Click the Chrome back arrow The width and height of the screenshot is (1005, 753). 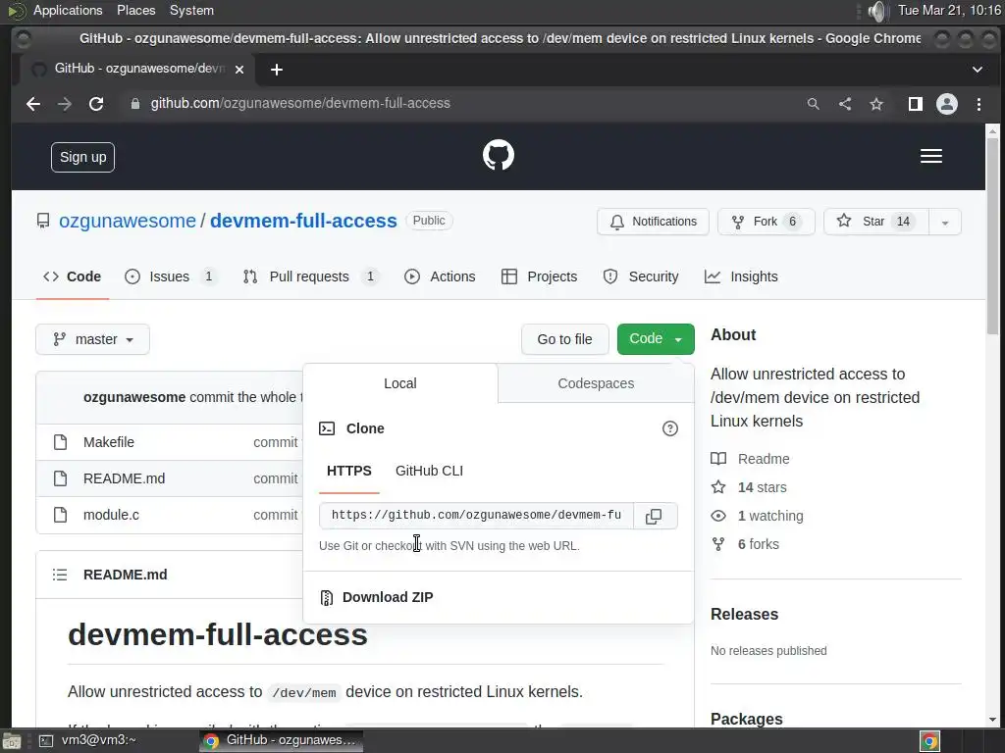[33, 104]
